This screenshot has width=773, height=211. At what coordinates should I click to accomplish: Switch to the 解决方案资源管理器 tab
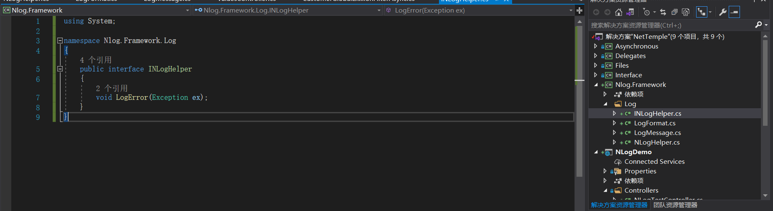coord(619,205)
